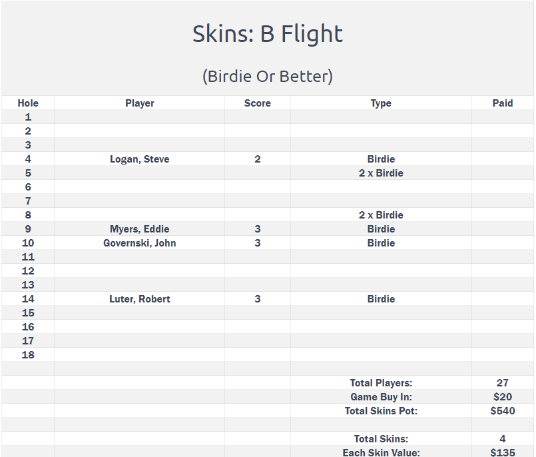Click the Player column header
Viewport: 536px width, 457px height.
coord(139,103)
